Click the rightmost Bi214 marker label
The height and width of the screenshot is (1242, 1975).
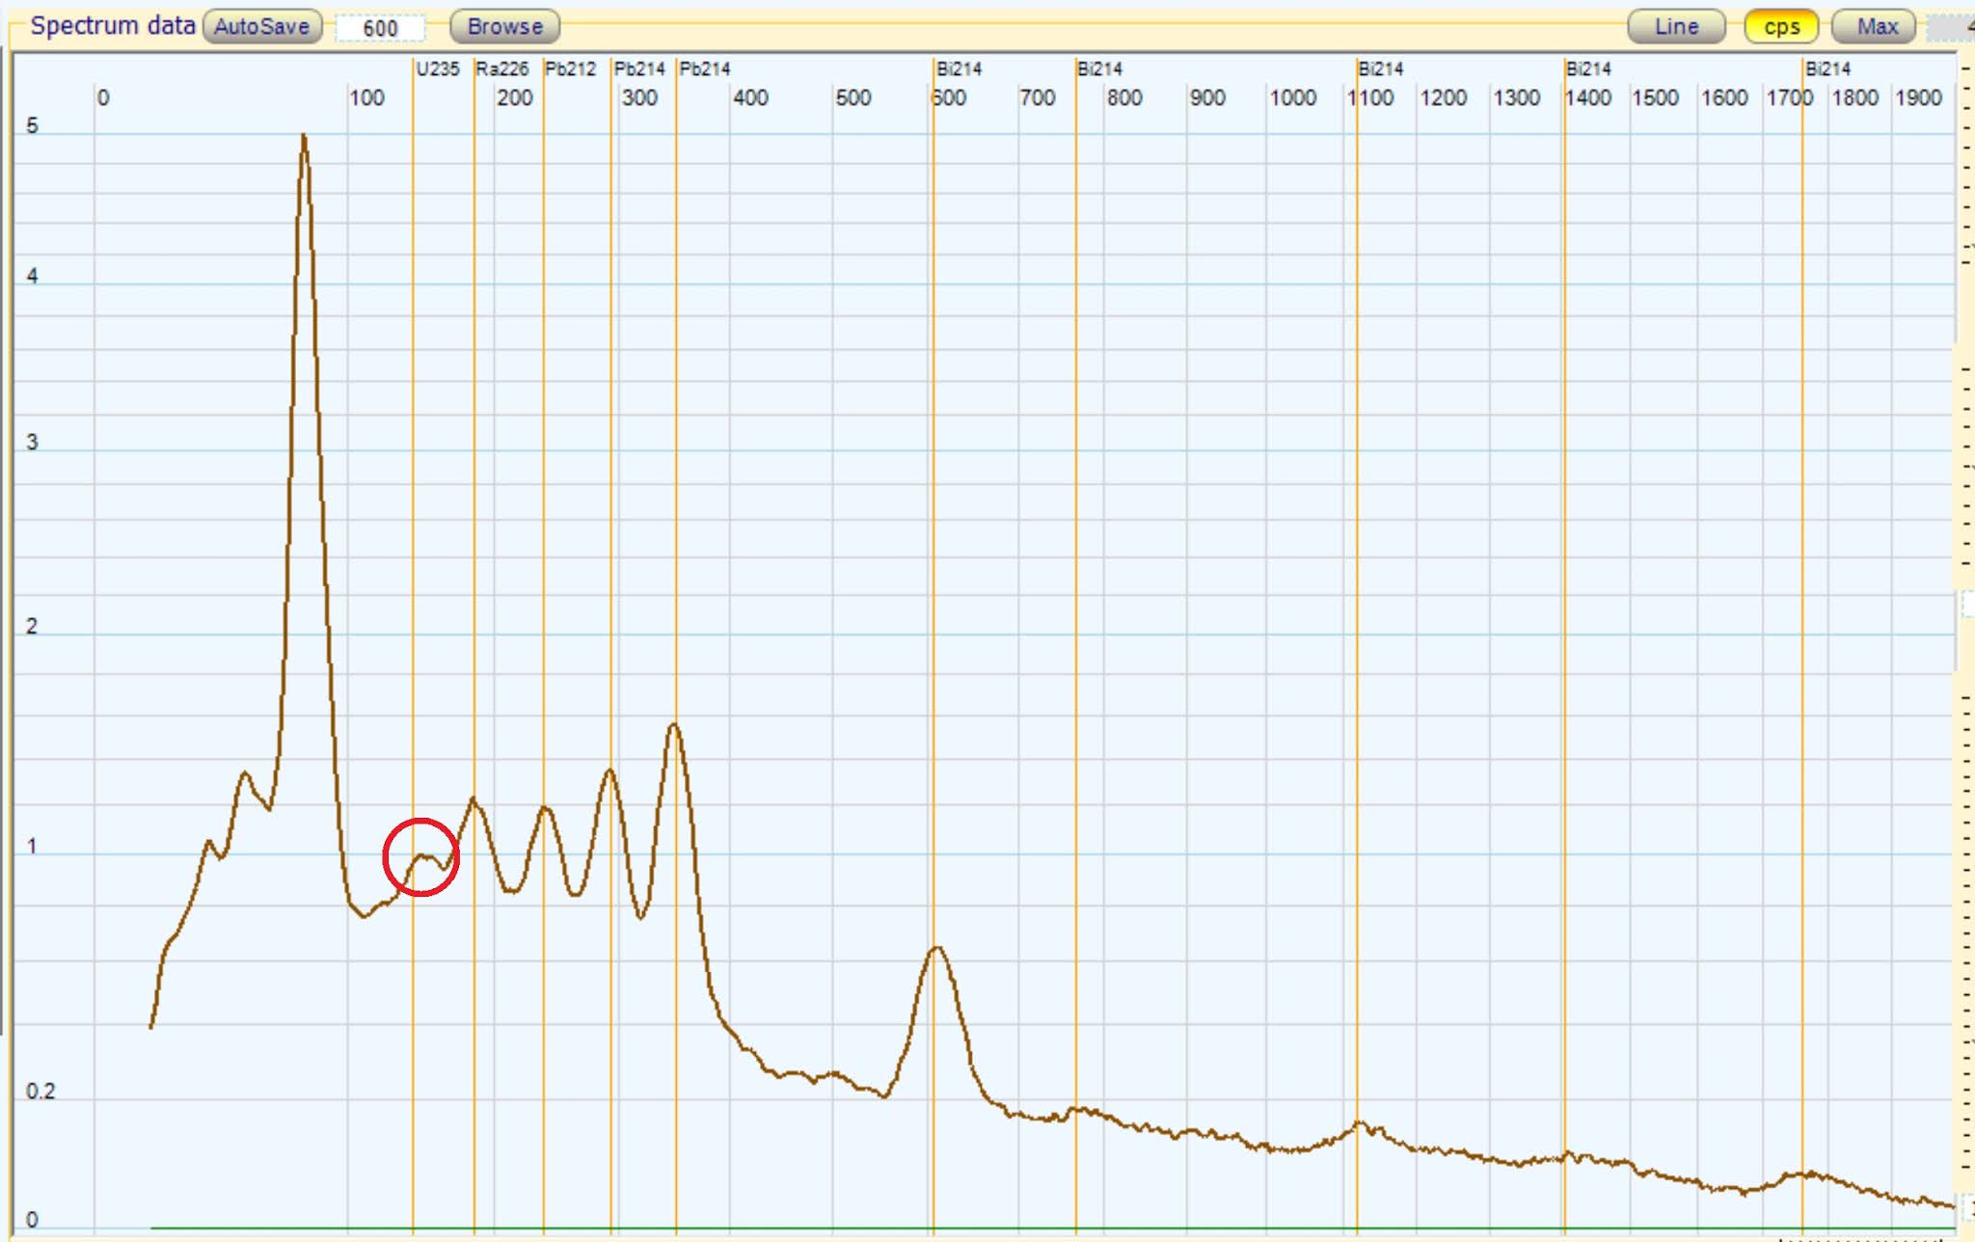(1827, 68)
